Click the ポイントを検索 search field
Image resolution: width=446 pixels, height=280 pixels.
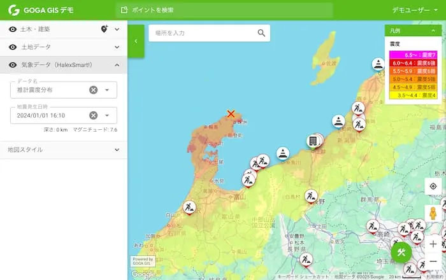tap(224, 11)
